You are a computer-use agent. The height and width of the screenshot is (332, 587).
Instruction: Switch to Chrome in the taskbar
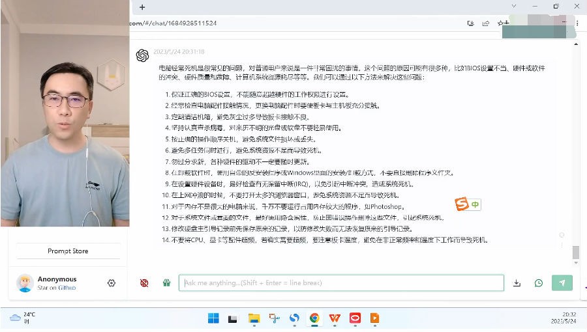314,318
